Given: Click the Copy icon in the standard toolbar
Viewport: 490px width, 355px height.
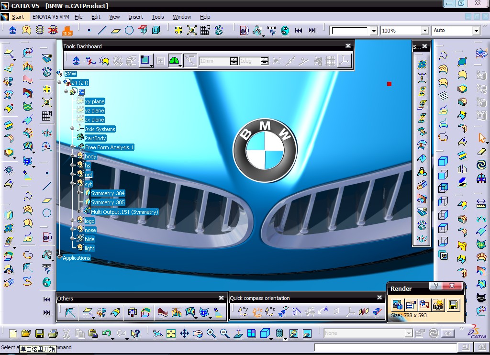Looking at the screenshot, I should [80, 333].
